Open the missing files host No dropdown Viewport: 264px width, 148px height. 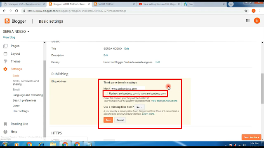pos(139,107)
